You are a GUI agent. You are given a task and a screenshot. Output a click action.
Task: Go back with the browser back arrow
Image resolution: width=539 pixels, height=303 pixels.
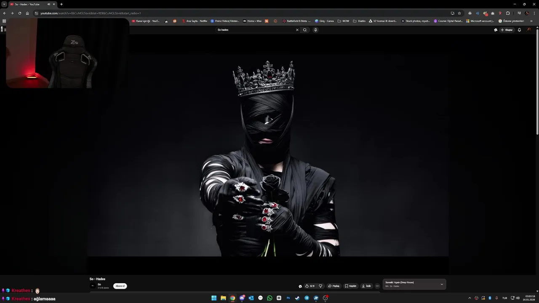click(x=4, y=13)
